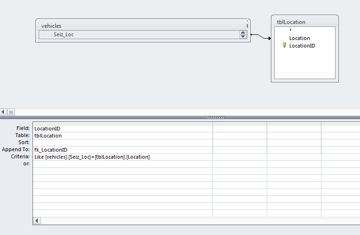Click the tblLocation table title bar
The height and width of the screenshot is (235, 360).
click(x=305, y=22)
